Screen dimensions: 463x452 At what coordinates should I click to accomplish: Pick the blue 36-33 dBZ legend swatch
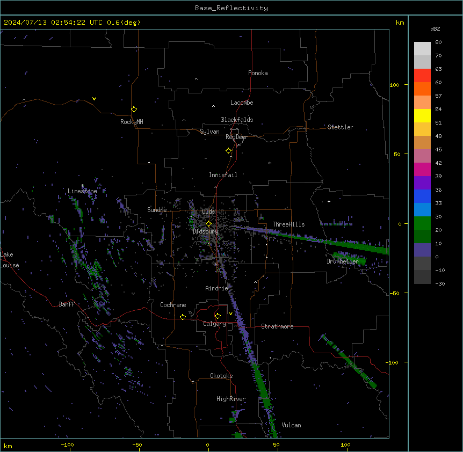coord(422,196)
